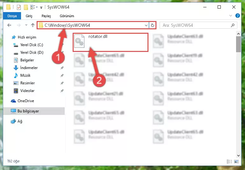Viewport: 245px width, 170px height.
Task: Click the Videolar film icon
Action: click(16, 91)
